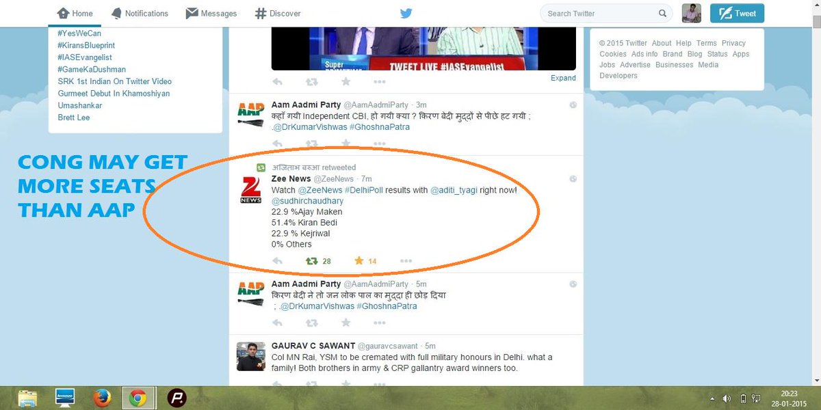Open the Brett Lee trend
Image resolution: width=821 pixels, height=410 pixels.
tap(74, 118)
